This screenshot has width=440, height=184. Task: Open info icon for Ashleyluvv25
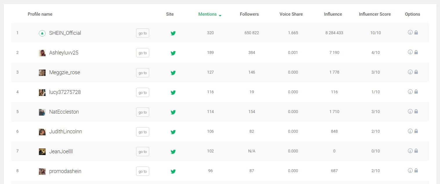coord(410,52)
